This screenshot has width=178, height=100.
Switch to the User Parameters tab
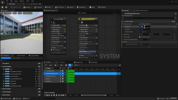click(21, 56)
